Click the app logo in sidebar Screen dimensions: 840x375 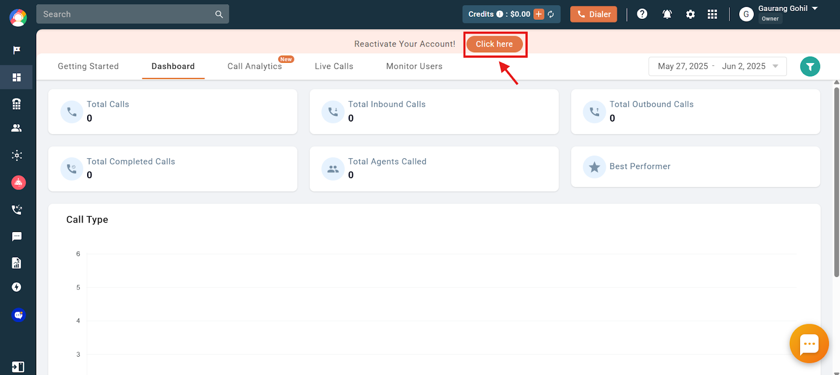coord(18,18)
